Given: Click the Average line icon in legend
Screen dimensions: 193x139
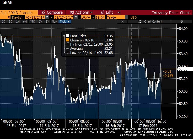Looking at the screenshot, I should 68,49.
